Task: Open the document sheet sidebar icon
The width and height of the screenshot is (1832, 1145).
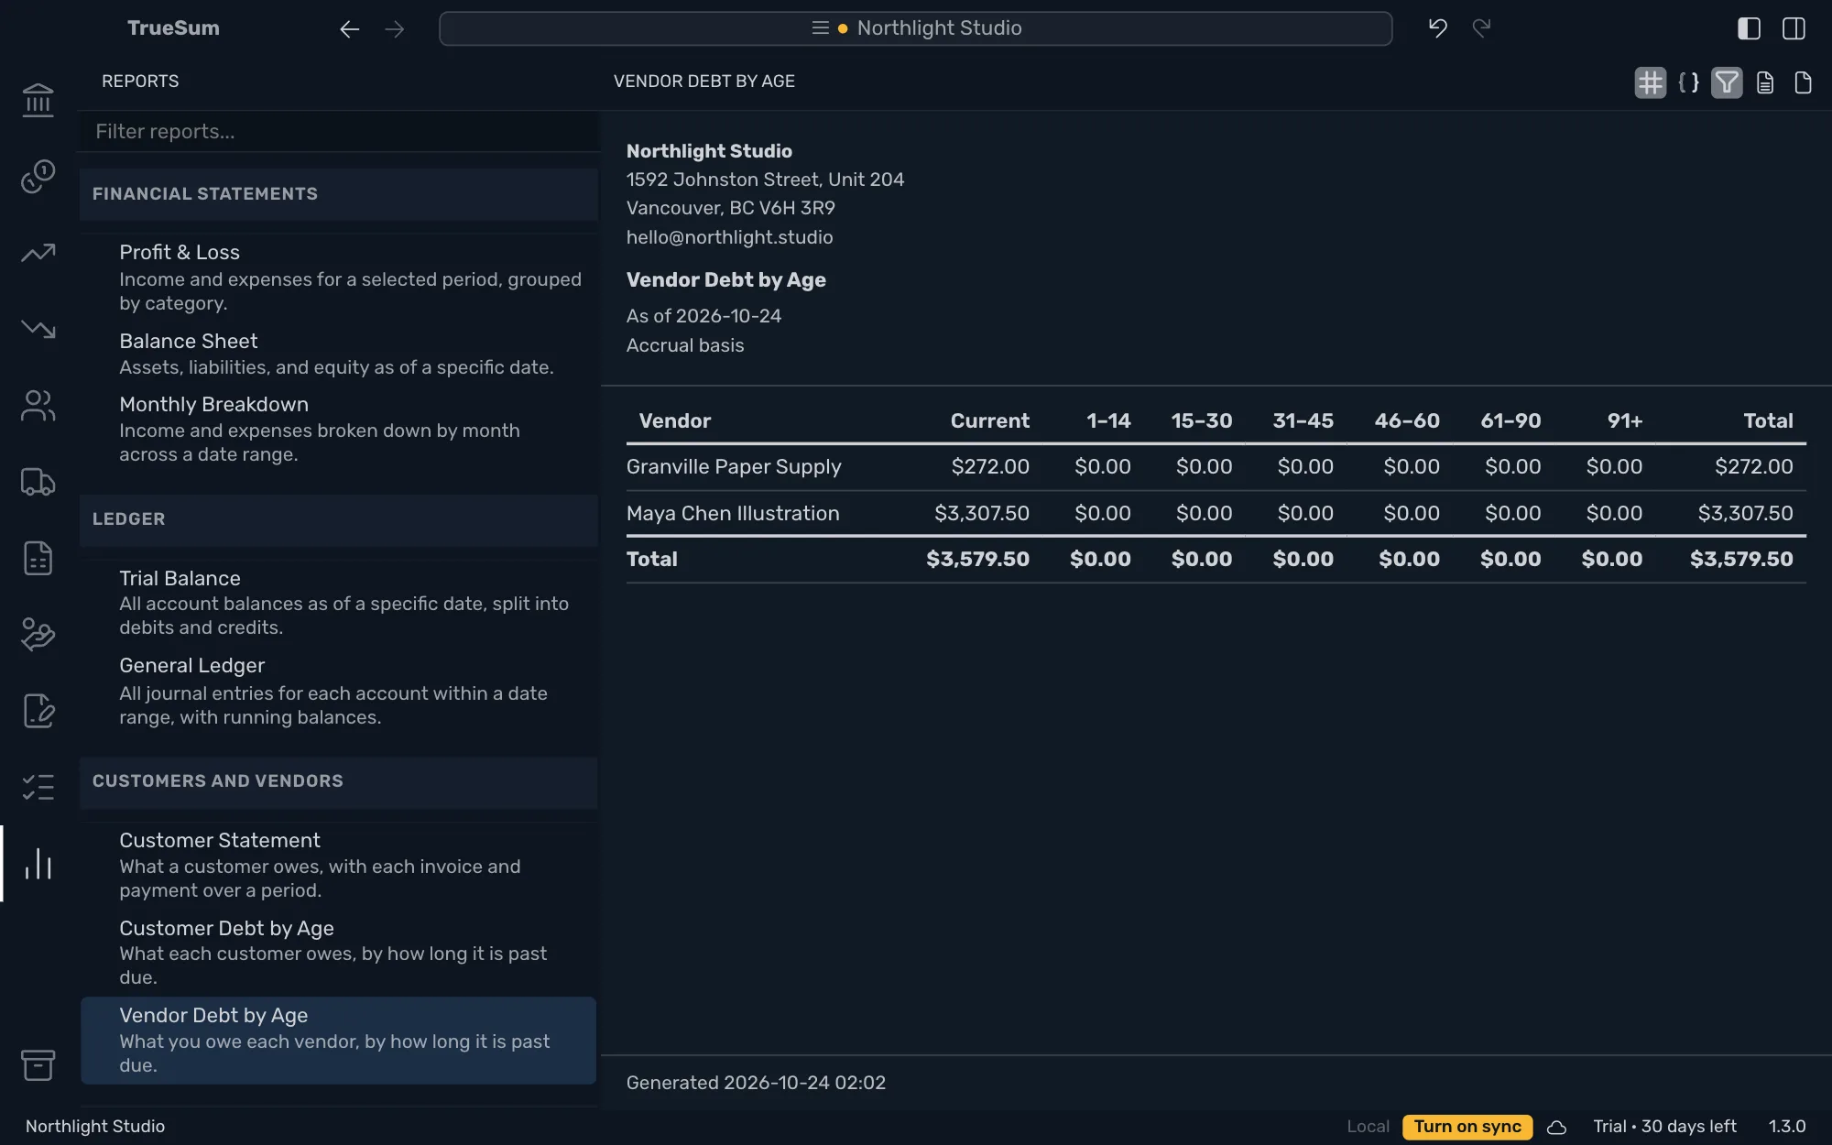Action: [38, 558]
